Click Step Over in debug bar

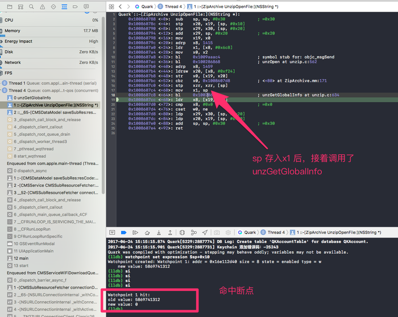pyautogui.click(x=147, y=232)
